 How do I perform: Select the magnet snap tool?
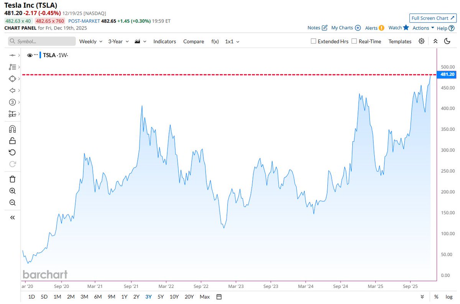coord(12,129)
